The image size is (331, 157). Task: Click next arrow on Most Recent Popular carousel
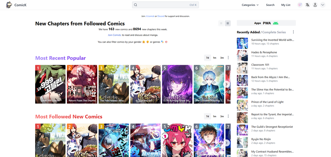pyautogui.click(x=227, y=84)
